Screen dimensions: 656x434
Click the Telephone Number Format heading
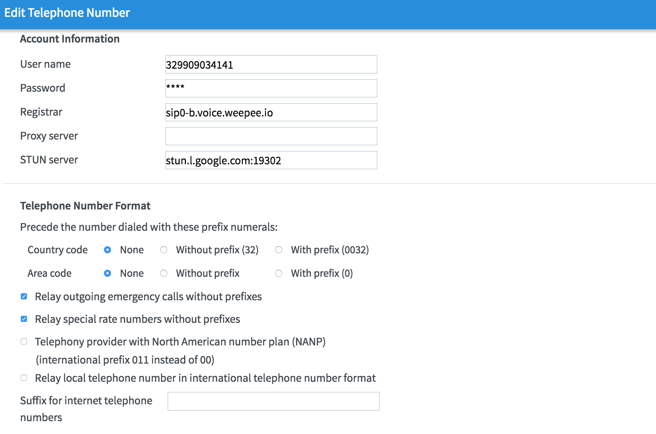pyautogui.click(x=85, y=206)
